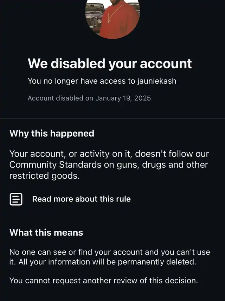Tap the circular profile picture
The image size is (225, 301).
click(x=112, y=18)
